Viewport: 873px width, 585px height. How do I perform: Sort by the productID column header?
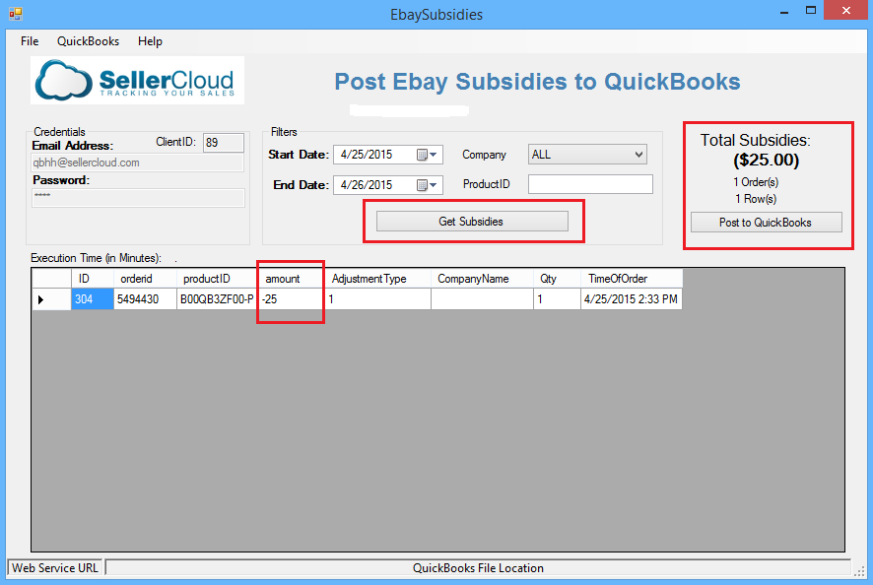point(217,279)
